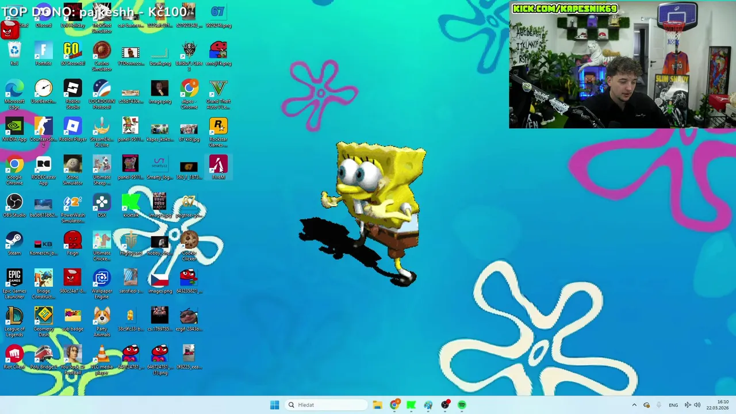Screen dimensions: 736x414
Task: Launch Roblox Studio from desktop
Action: pos(72,94)
